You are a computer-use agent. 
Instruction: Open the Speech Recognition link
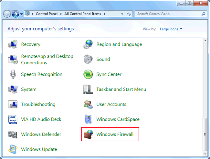[x=42, y=74]
